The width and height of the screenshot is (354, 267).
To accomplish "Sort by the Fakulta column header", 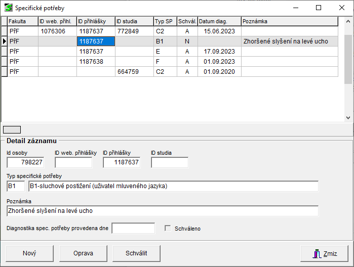I will pyautogui.click(x=23, y=21).
